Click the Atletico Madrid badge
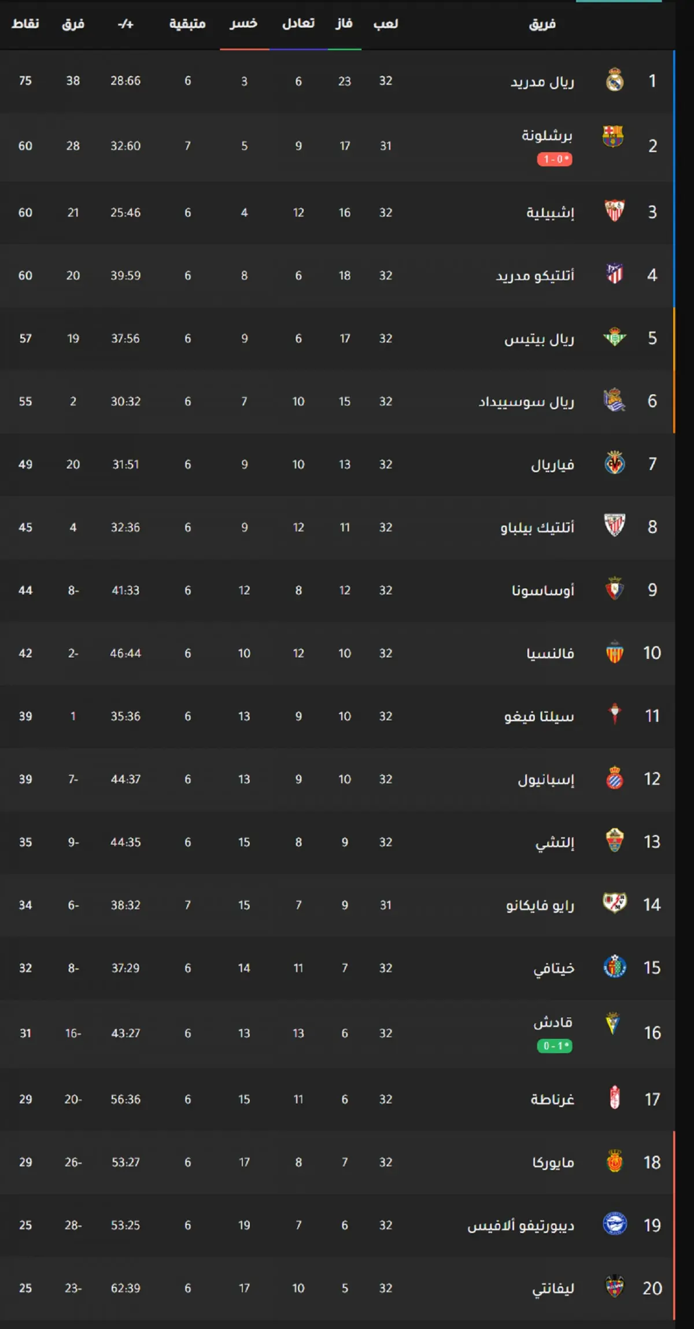Screen dimensions: 694x1329 click(x=615, y=273)
